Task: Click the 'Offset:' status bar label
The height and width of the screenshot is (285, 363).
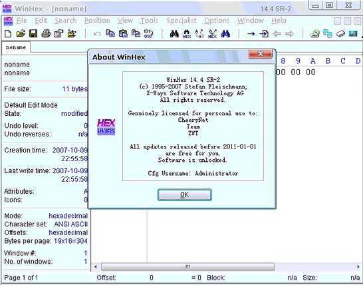Action: point(106,278)
